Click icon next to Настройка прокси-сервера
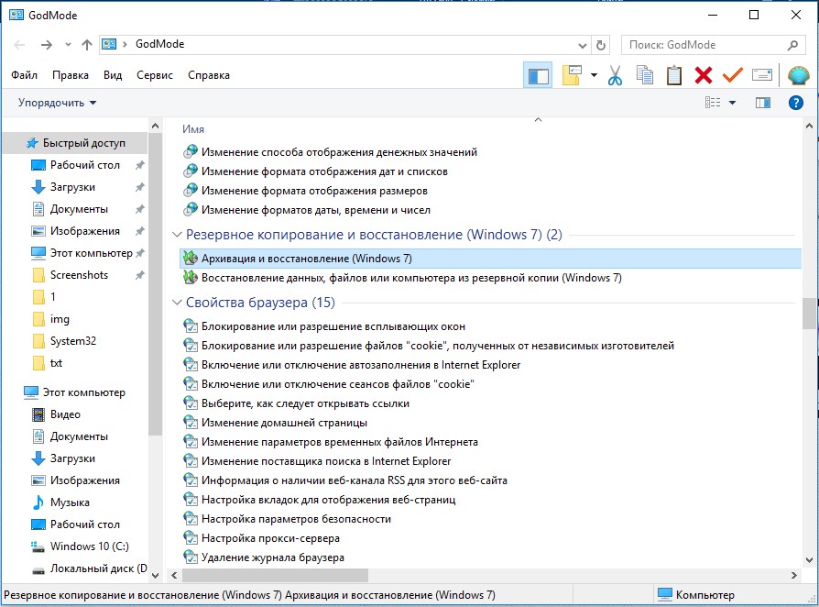The height and width of the screenshot is (607, 819). click(191, 538)
